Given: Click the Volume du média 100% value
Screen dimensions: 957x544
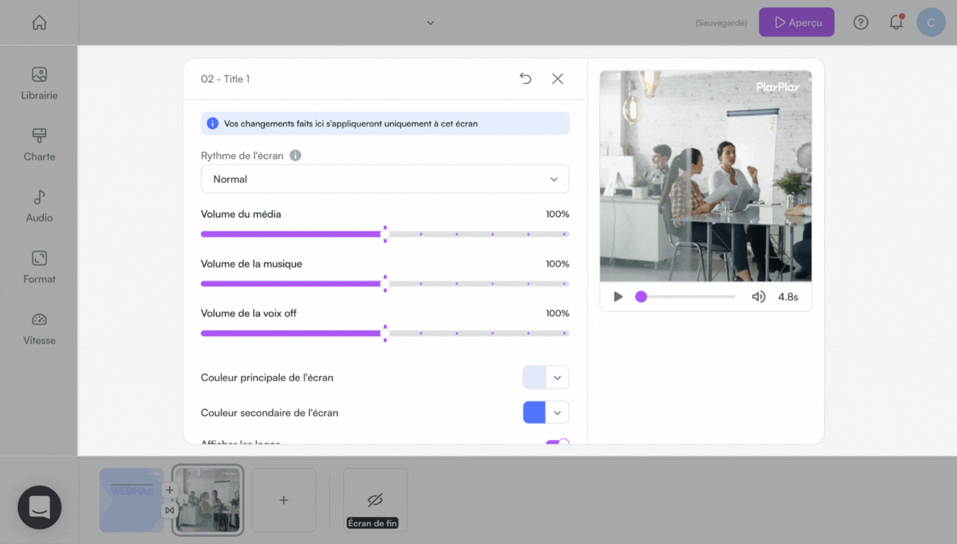Looking at the screenshot, I should click(557, 215).
